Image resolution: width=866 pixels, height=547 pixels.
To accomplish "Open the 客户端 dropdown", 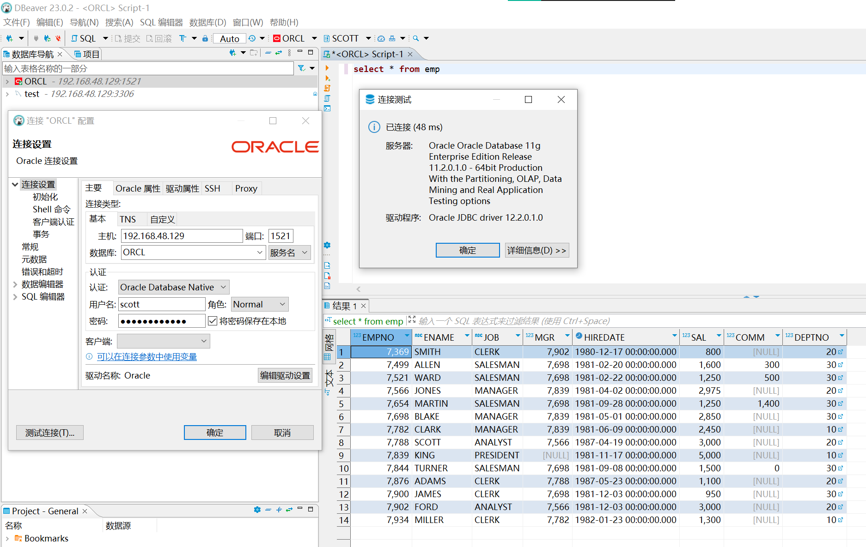I will pyautogui.click(x=164, y=341).
